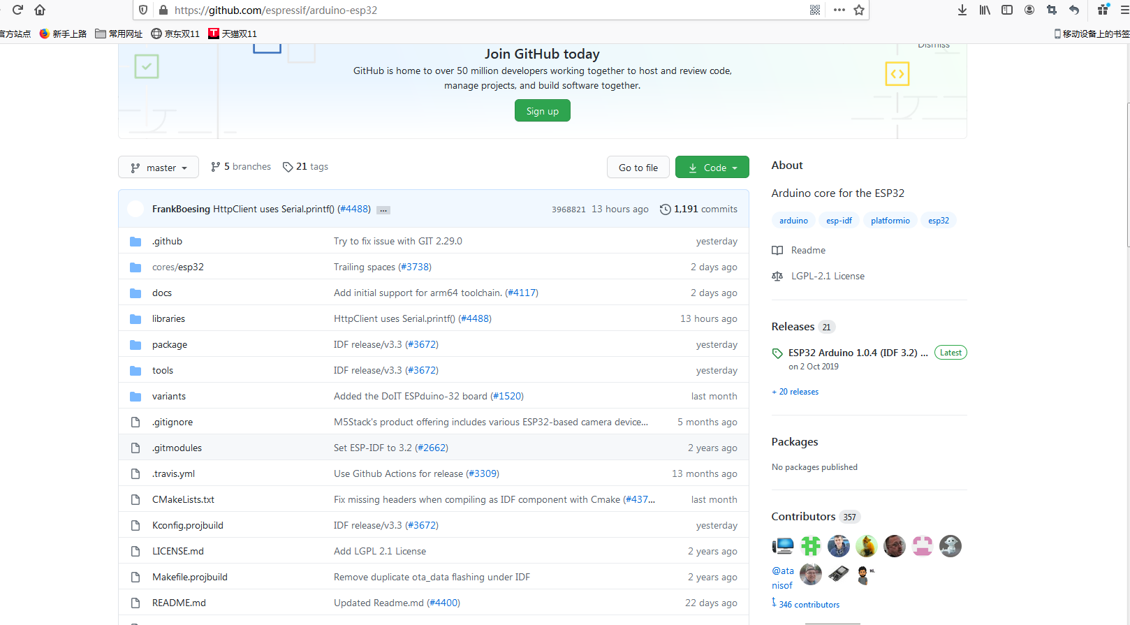The width and height of the screenshot is (1130, 625).
Task: Select the arduino topic tag
Action: coord(793,221)
